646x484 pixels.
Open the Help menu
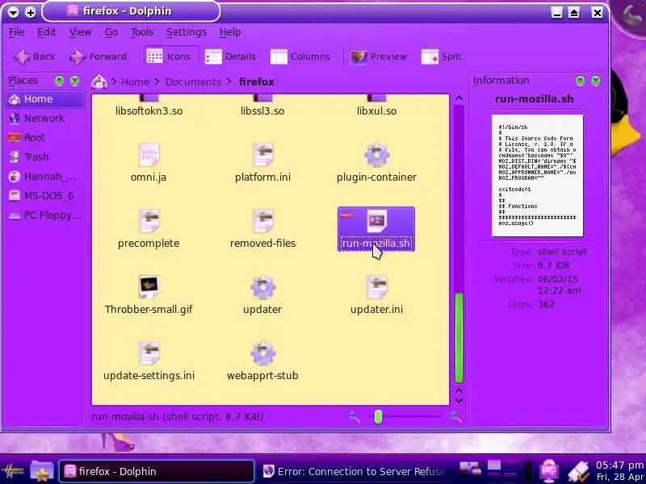(x=230, y=32)
